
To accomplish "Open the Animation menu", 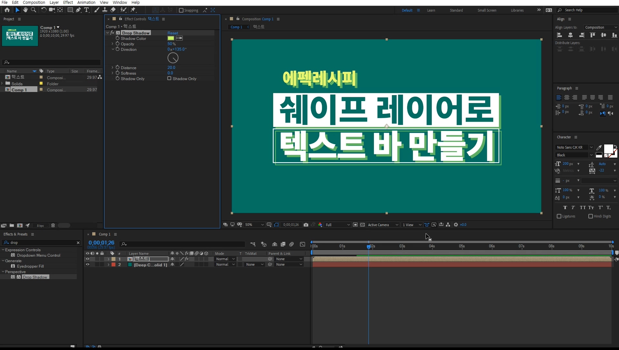I will click(86, 3).
